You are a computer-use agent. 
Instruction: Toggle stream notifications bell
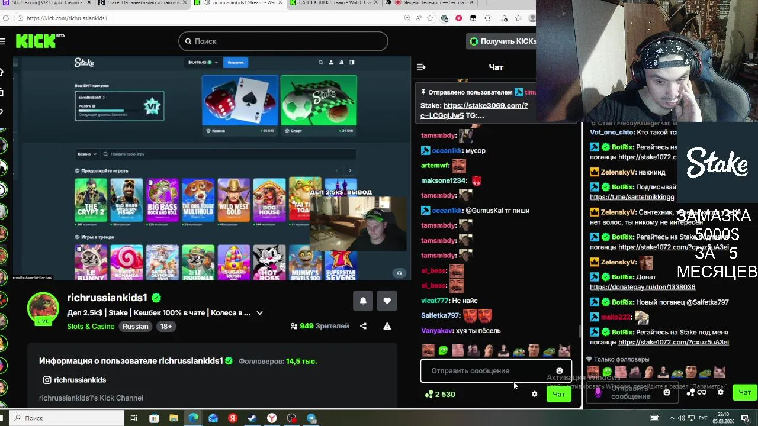tap(363, 301)
